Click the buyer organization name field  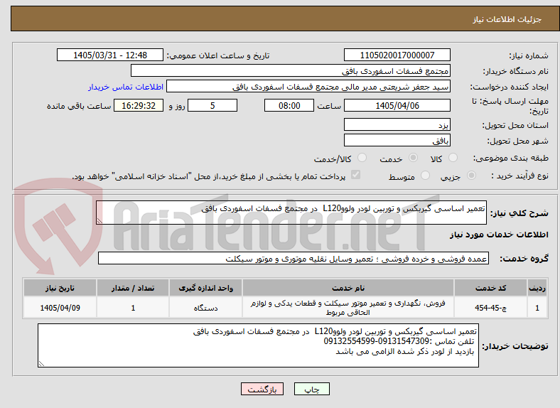tap(291, 71)
